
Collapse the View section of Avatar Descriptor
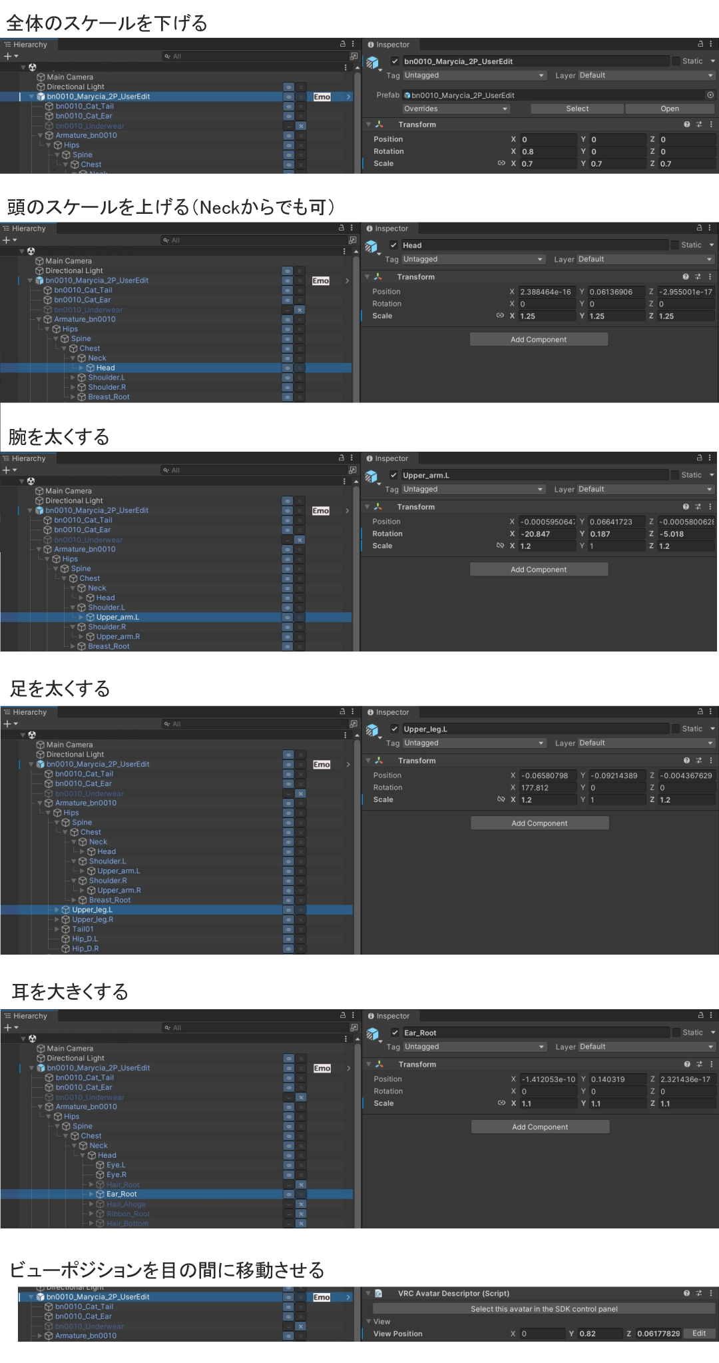pyautogui.click(x=368, y=1322)
